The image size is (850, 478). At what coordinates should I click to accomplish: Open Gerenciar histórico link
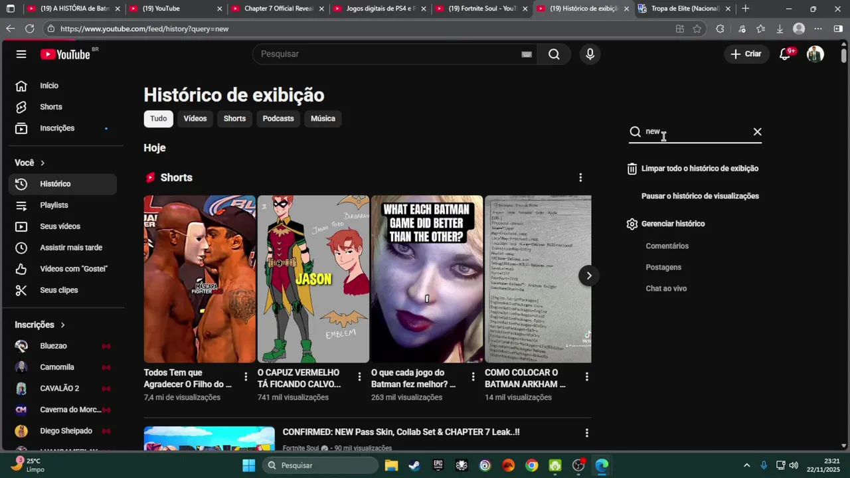click(x=673, y=224)
